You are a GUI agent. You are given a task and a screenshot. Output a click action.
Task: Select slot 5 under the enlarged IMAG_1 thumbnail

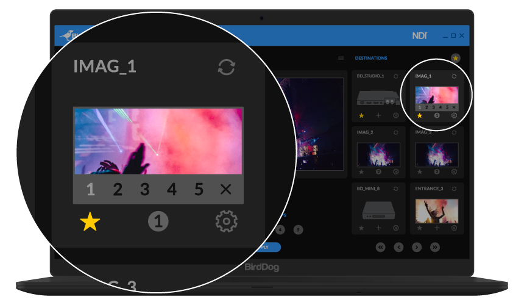click(x=199, y=190)
